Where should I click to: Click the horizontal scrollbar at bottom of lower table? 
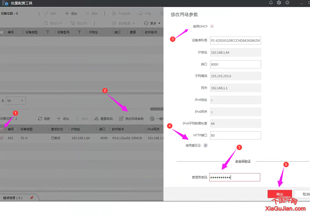[x=82, y=191]
